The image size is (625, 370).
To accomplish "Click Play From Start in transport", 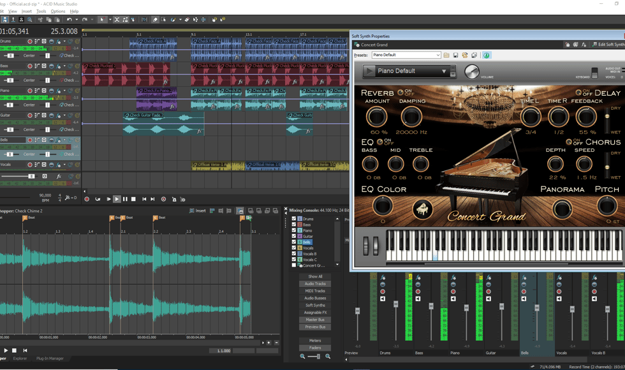I will click(108, 199).
